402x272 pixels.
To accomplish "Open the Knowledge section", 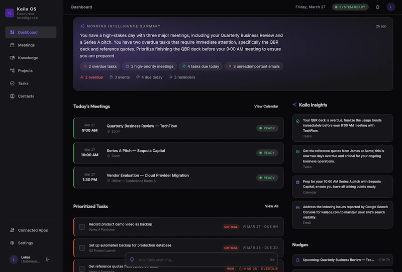I will point(31,58).
